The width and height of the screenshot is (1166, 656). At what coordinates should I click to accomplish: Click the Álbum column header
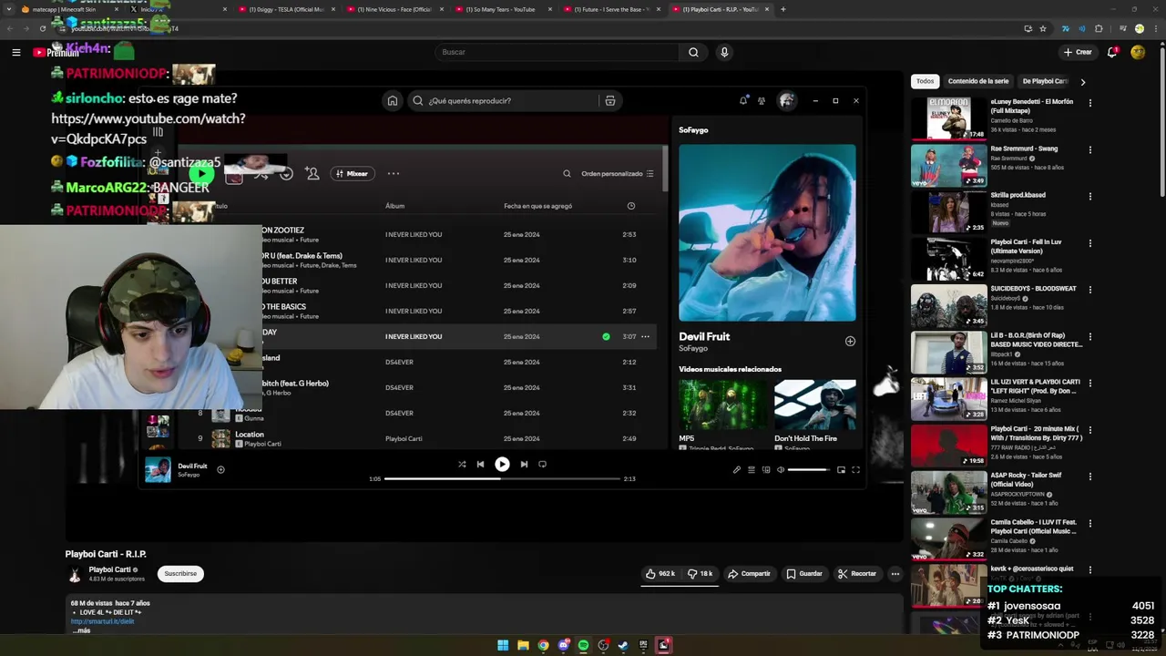(x=394, y=206)
